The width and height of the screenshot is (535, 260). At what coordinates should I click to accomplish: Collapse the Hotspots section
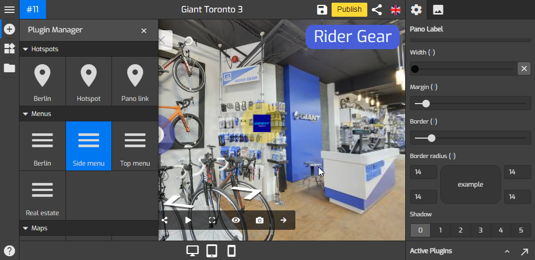[x=25, y=49]
